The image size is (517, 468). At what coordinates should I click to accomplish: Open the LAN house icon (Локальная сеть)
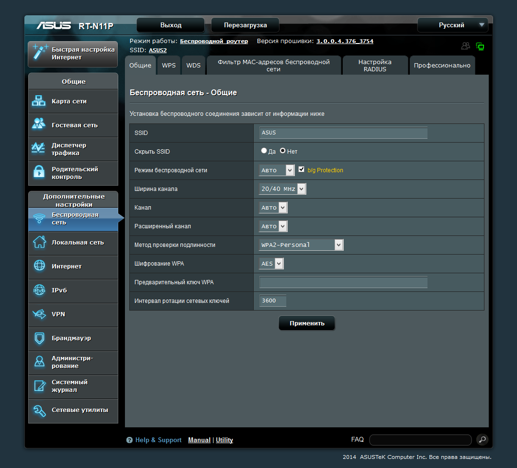(39, 242)
